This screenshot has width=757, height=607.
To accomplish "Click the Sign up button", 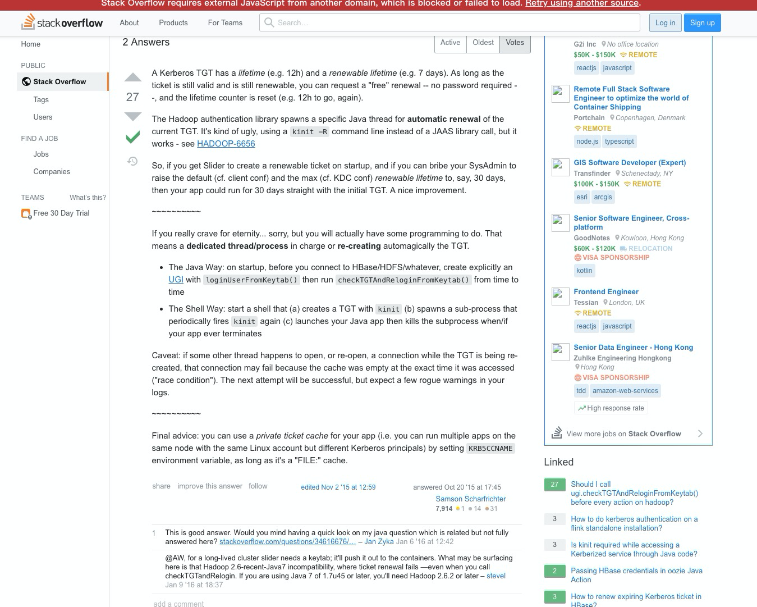I will point(702,22).
